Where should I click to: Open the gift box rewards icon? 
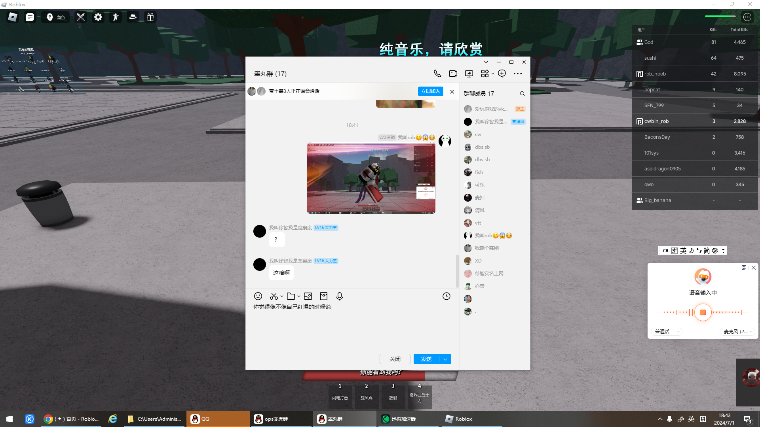[x=150, y=17]
